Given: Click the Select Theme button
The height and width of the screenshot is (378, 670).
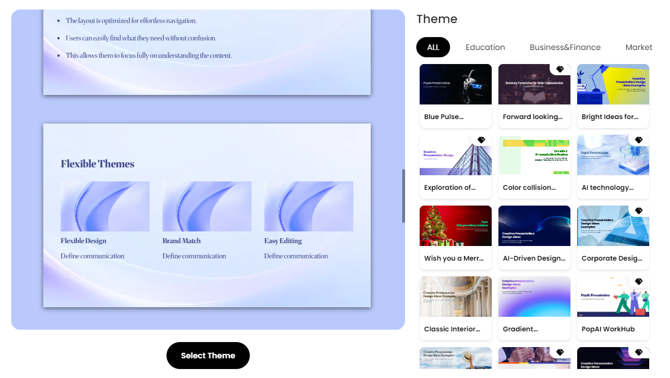Looking at the screenshot, I should [x=208, y=356].
